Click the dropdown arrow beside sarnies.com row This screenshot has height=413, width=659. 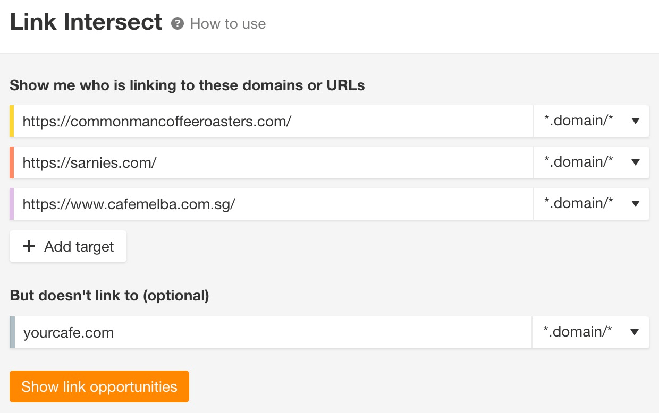636,162
